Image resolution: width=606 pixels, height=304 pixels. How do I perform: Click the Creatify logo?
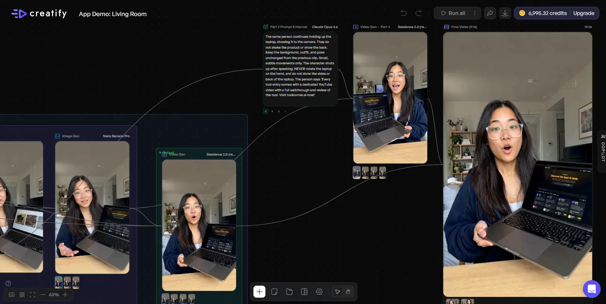[x=39, y=14]
